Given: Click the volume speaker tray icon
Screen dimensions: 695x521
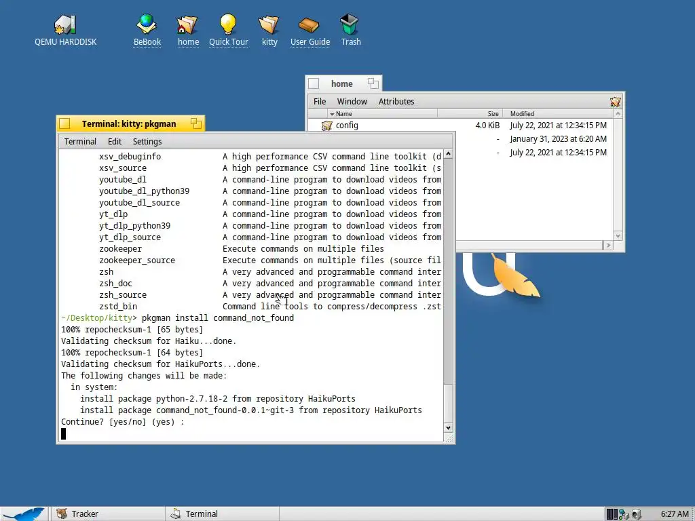Looking at the screenshot, I should coord(637,514).
